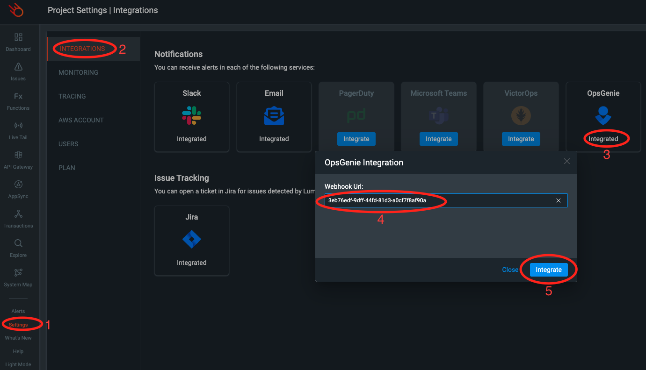Click Integrated status under OpsGenie
Screen dimensions: 646x370
(x=603, y=139)
